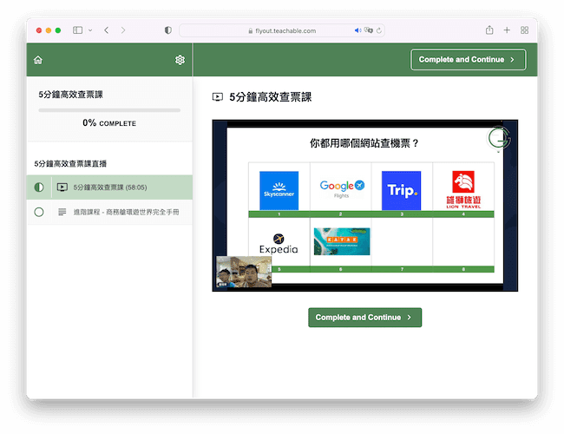Click the Trip. logo in the video
The height and width of the screenshot is (434, 564).
(402, 190)
